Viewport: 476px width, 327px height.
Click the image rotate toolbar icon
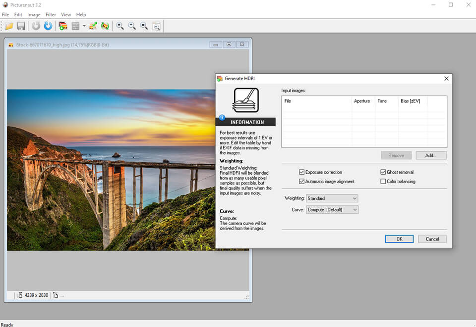point(106,26)
